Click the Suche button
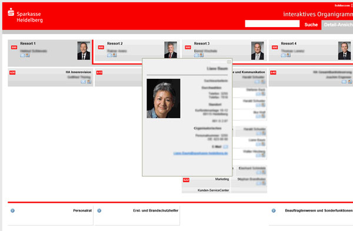The height and width of the screenshot is (231, 353). pyautogui.click(x=311, y=25)
